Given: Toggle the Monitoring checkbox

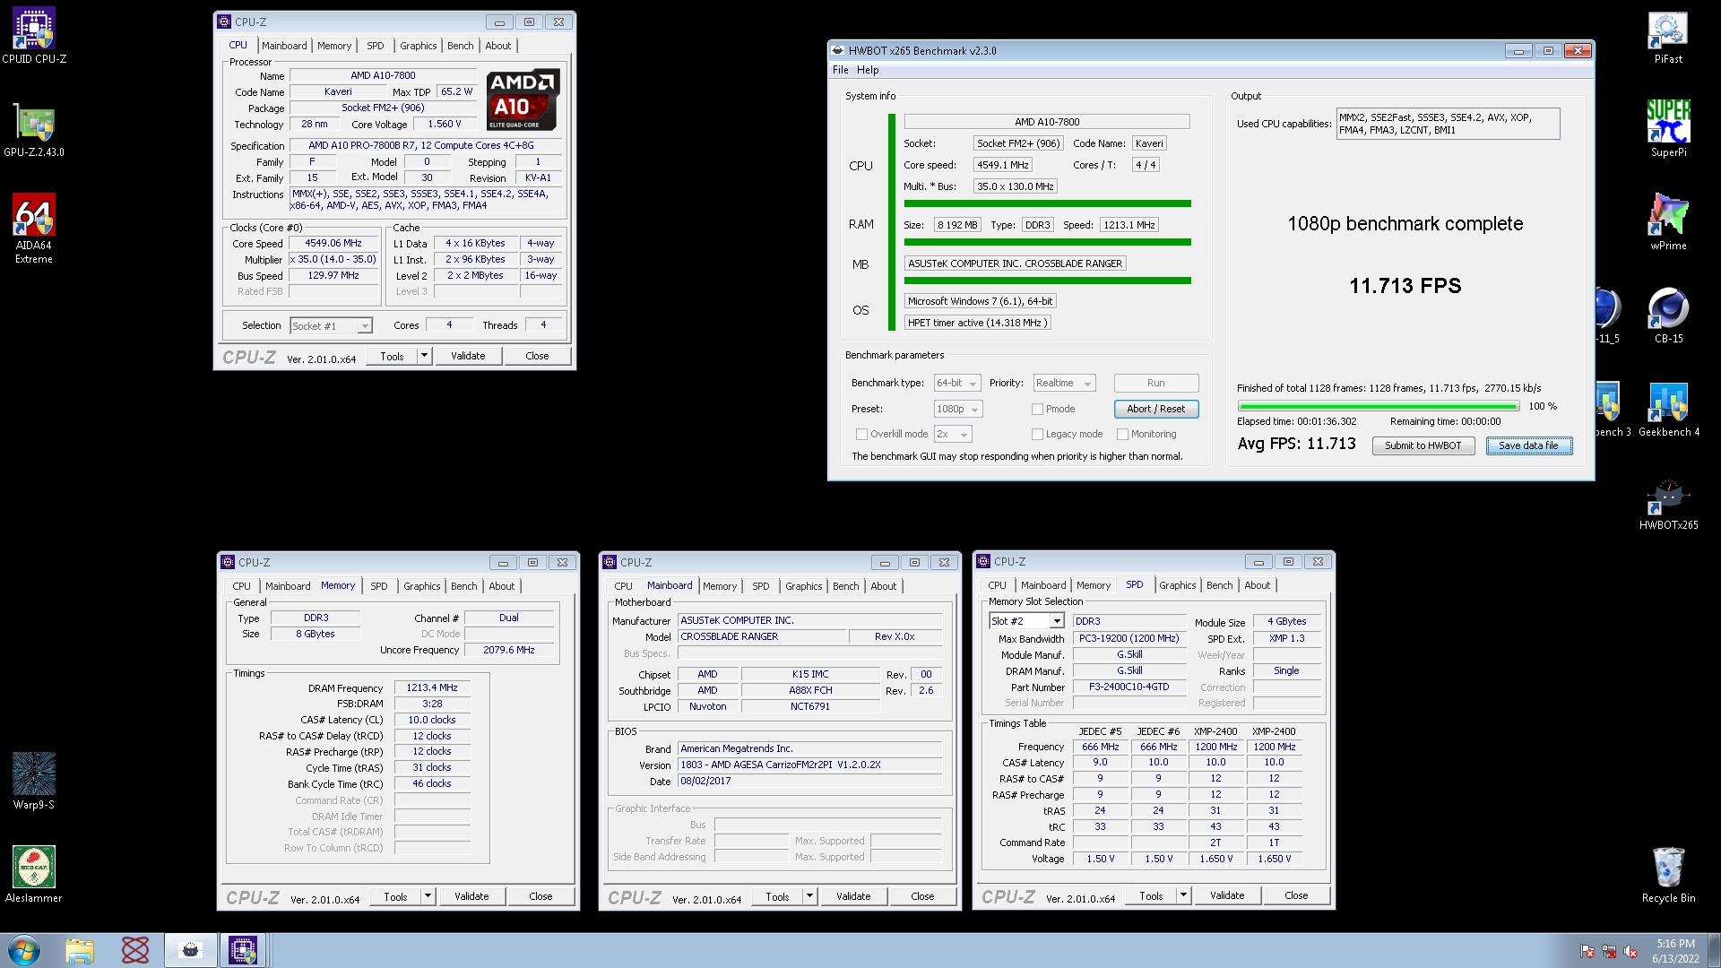Looking at the screenshot, I should [x=1122, y=434].
